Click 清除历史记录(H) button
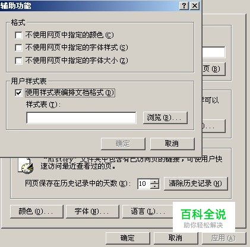 [x=196, y=183]
